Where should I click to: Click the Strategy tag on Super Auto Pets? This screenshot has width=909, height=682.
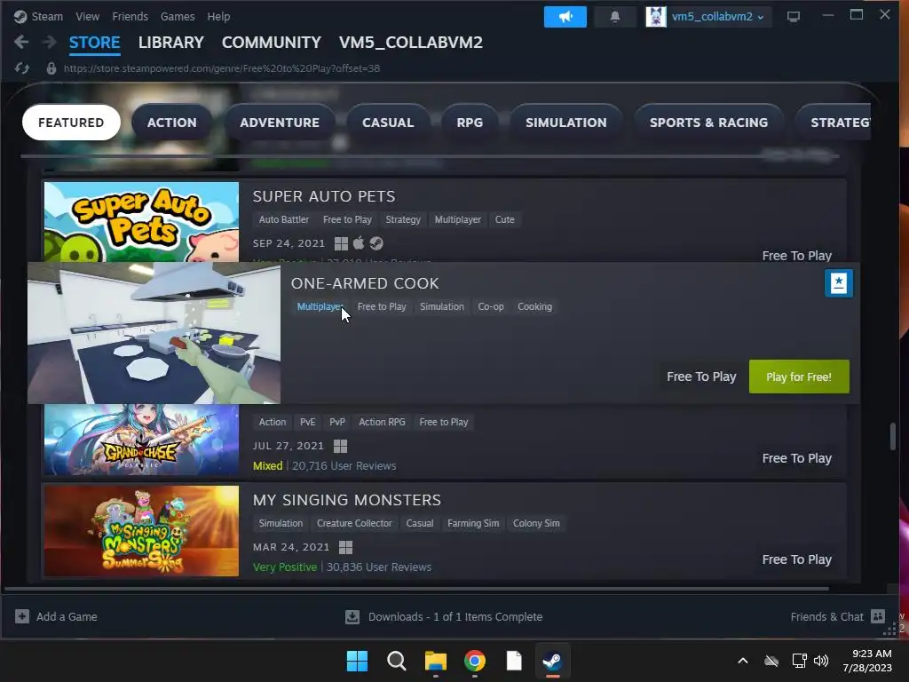(x=403, y=219)
